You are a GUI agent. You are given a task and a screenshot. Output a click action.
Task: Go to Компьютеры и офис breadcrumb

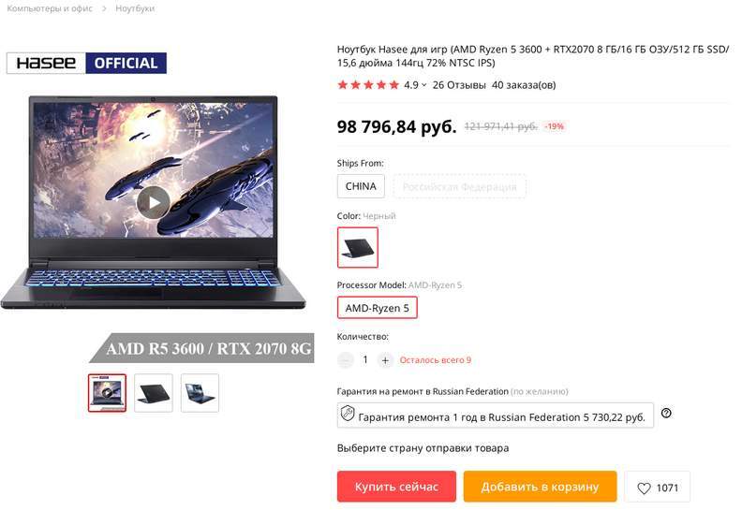[x=50, y=8]
